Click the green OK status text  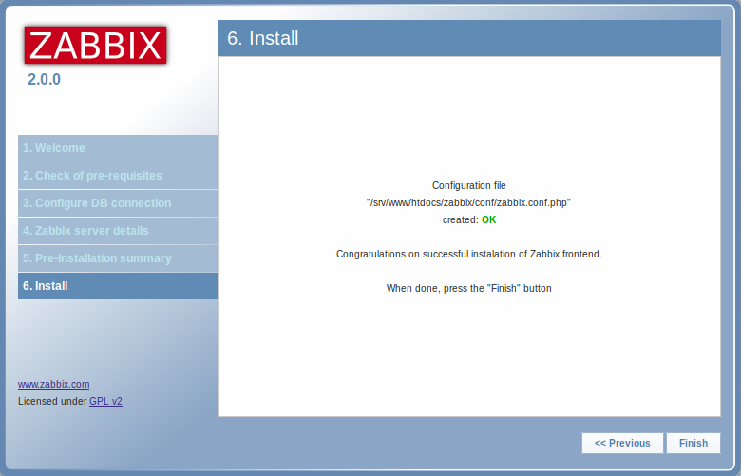click(x=488, y=219)
